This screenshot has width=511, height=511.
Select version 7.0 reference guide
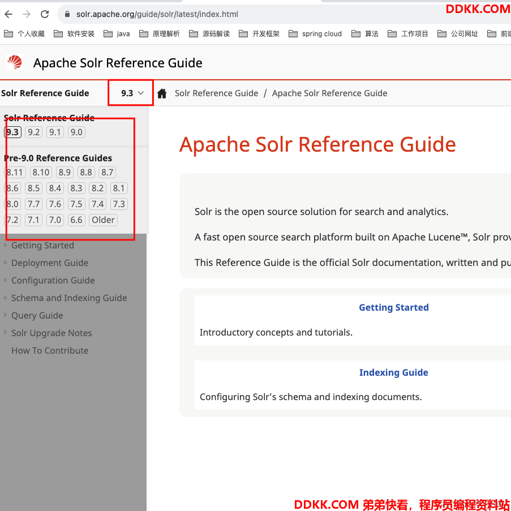55,220
